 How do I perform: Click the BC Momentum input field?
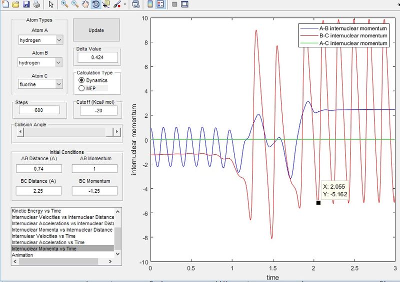click(94, 191)
